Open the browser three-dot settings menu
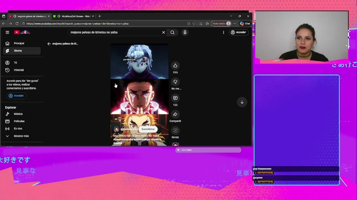Screen dimensions: 357x200 pyautogui.click(x=235, y=24)
